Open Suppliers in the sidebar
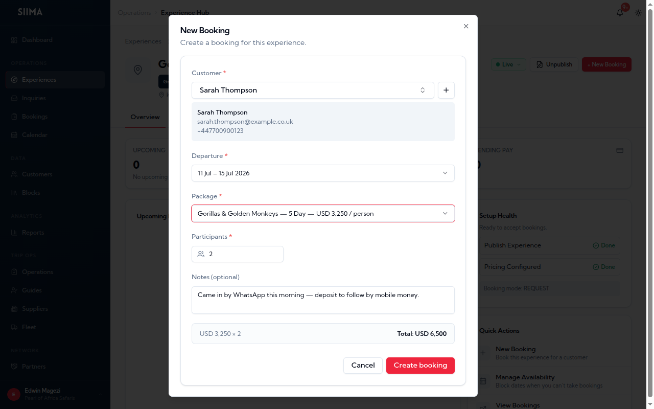Screen dimensions: 654x409 55,309
